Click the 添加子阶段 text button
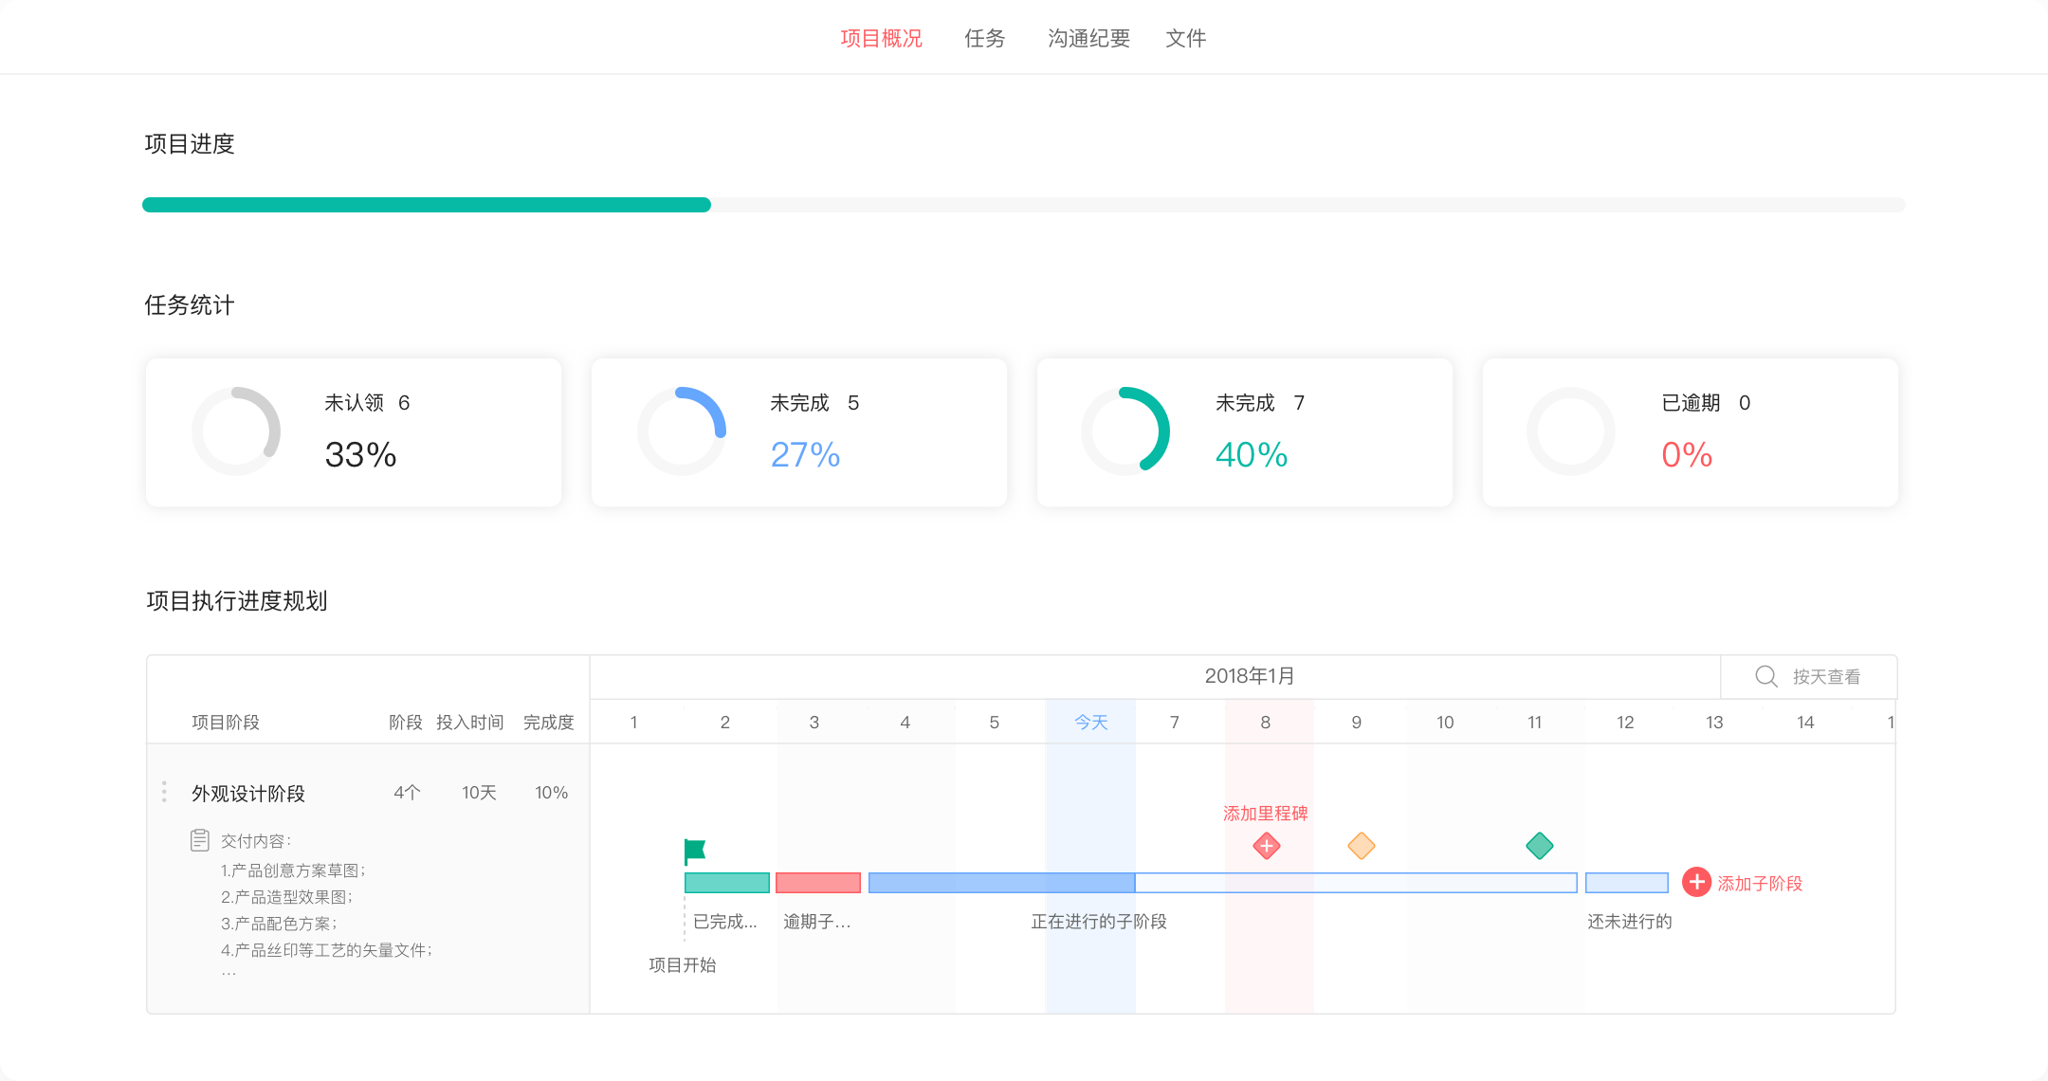The image size is (2048, 1081). click(1760, 883)
